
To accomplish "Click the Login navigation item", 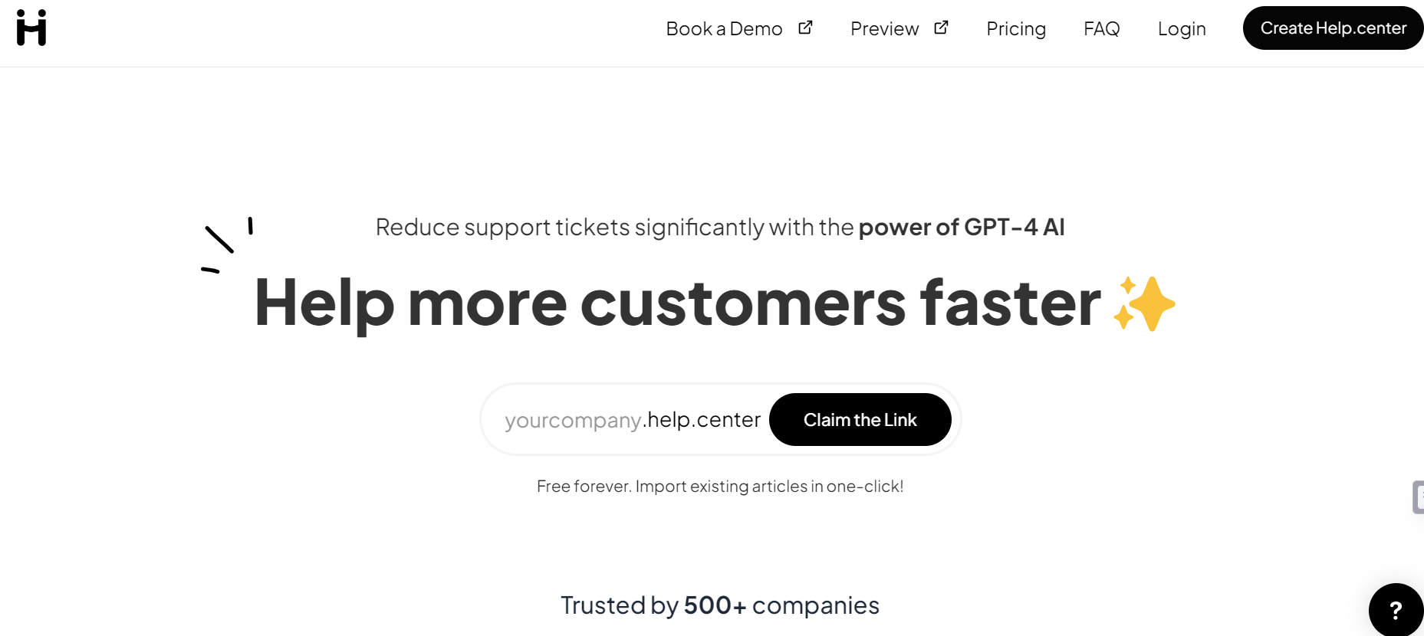I will [x=1181, y=28].
